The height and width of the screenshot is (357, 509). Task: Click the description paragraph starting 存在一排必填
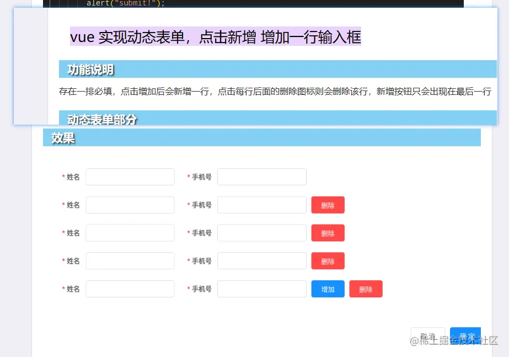point(275,91)
